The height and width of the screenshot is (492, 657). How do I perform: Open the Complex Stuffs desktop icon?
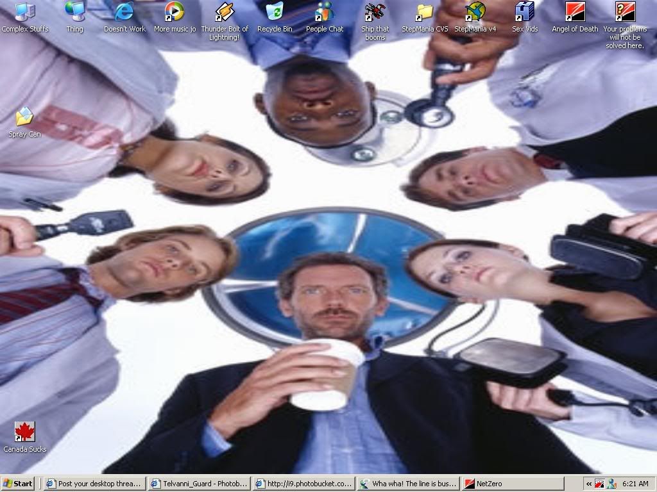point(24,12)
